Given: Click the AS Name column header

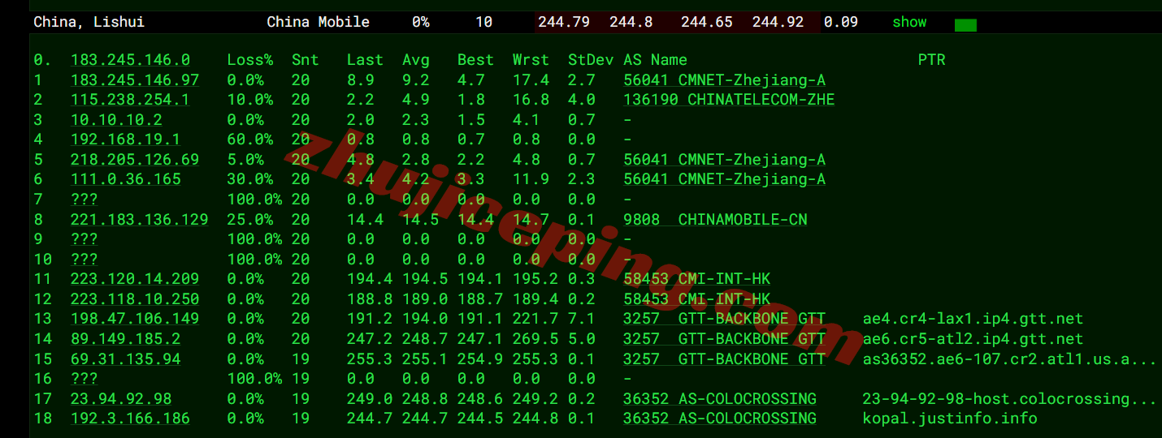Looking at the screenshot, I should [655, 60].
